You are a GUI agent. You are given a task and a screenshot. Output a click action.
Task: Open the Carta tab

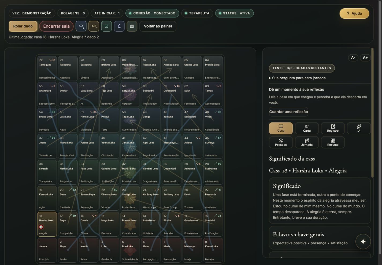pos(307,128)
